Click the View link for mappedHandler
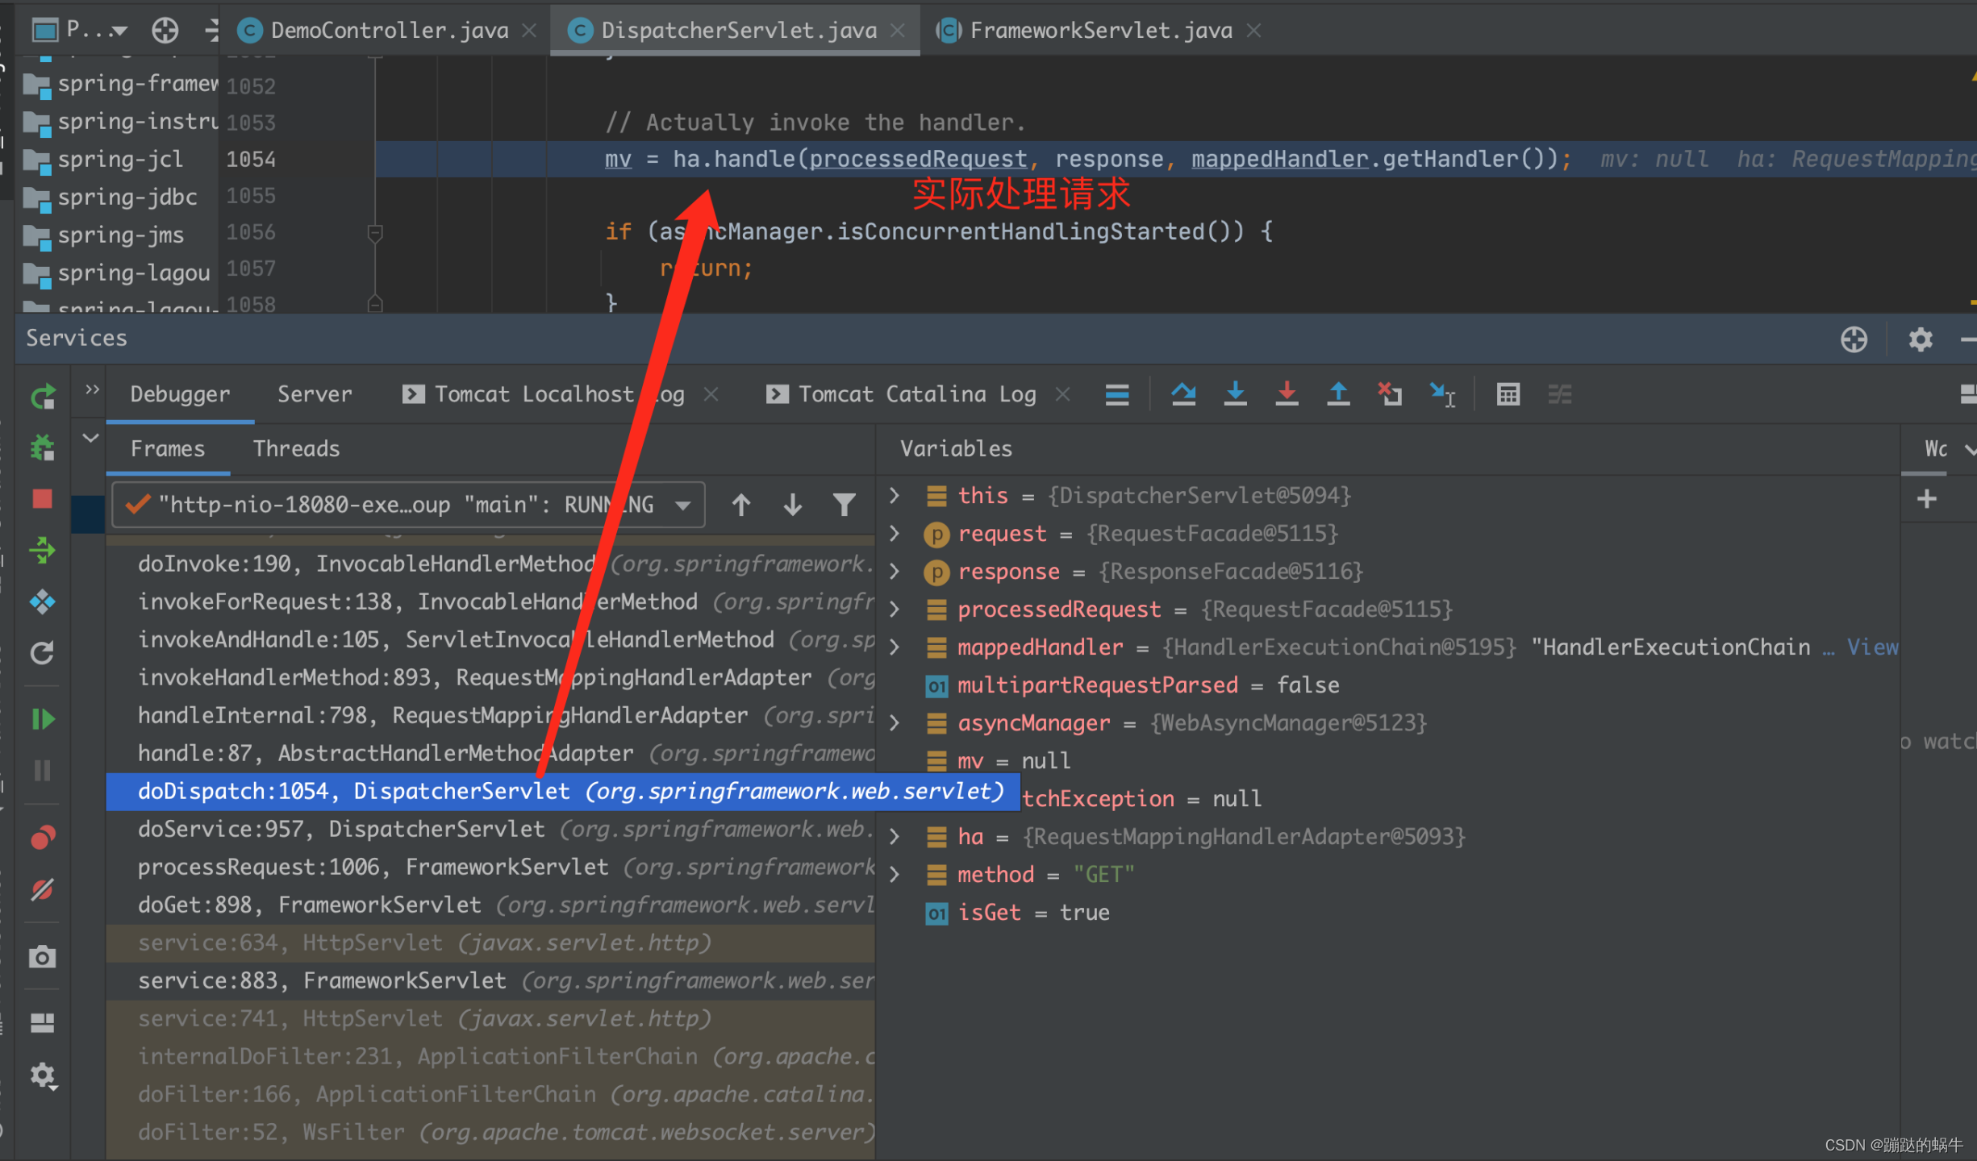 (x=1872, y=647)
